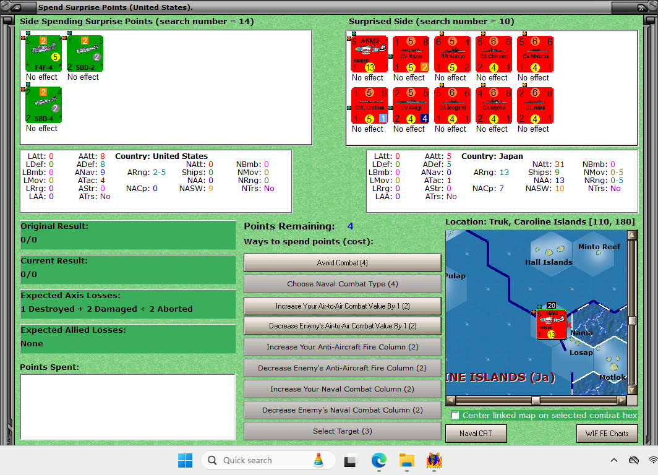
Task: Click the map's horizontal scrollbar left arrow
Action: tap(450, 400)
